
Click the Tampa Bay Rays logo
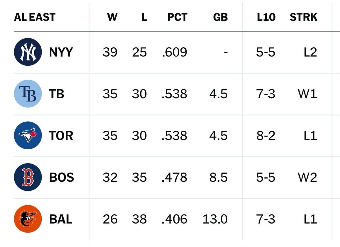pyautogui.click(x=28, y=94)
